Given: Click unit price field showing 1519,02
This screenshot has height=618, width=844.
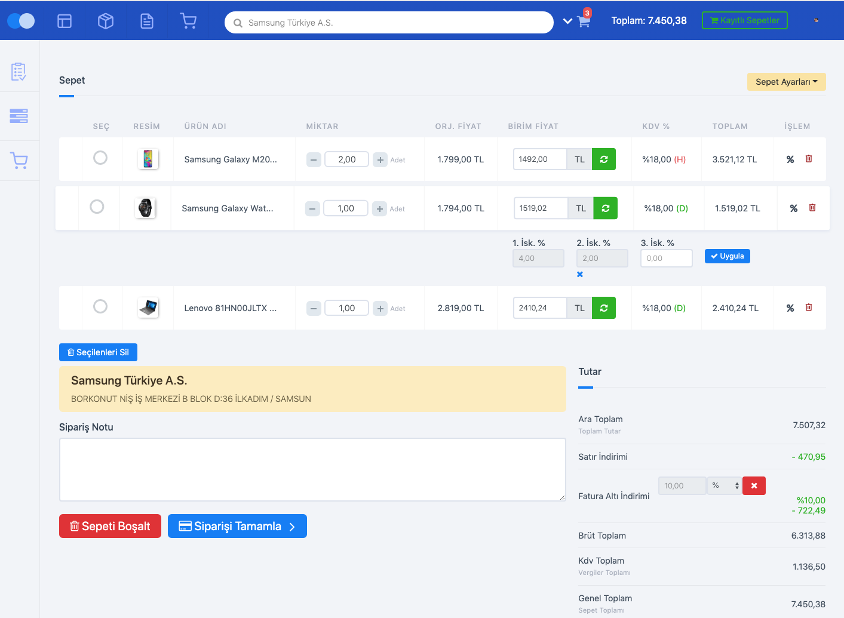Looking at the screenshot, I should point(541,208).
